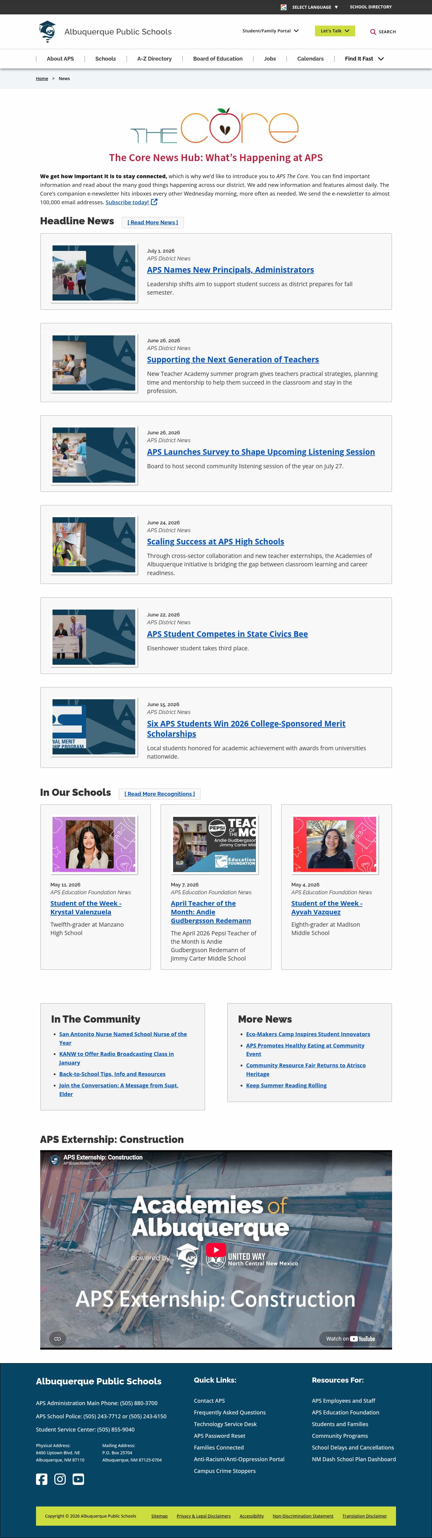Open the Facebook icon in footer

[41, 1479]
